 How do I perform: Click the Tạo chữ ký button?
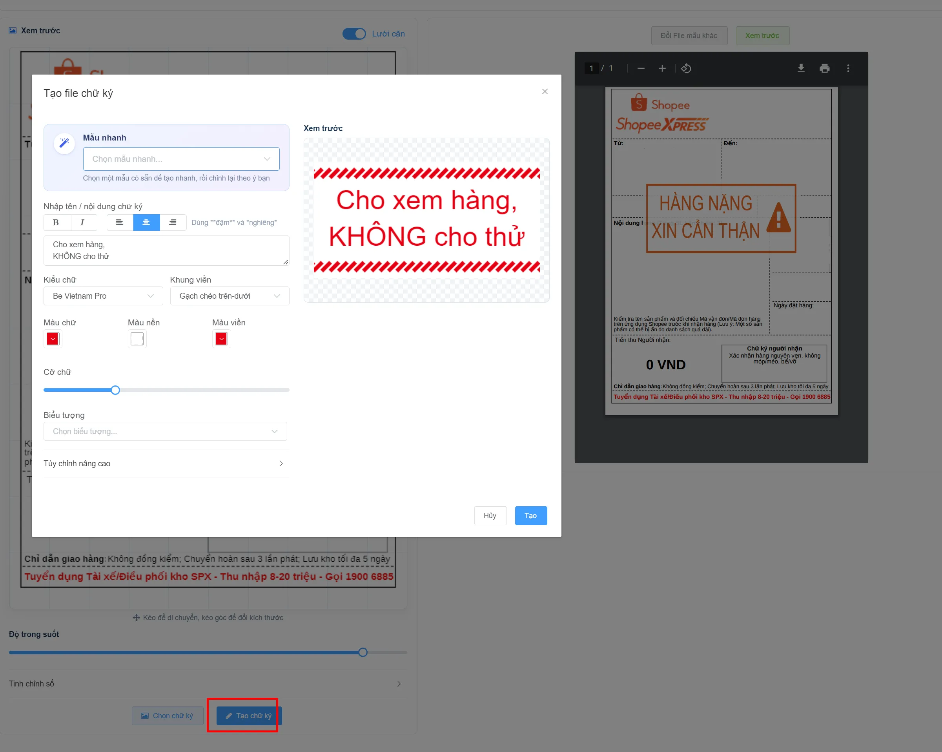pyautogui.click(x=249, y=716)
